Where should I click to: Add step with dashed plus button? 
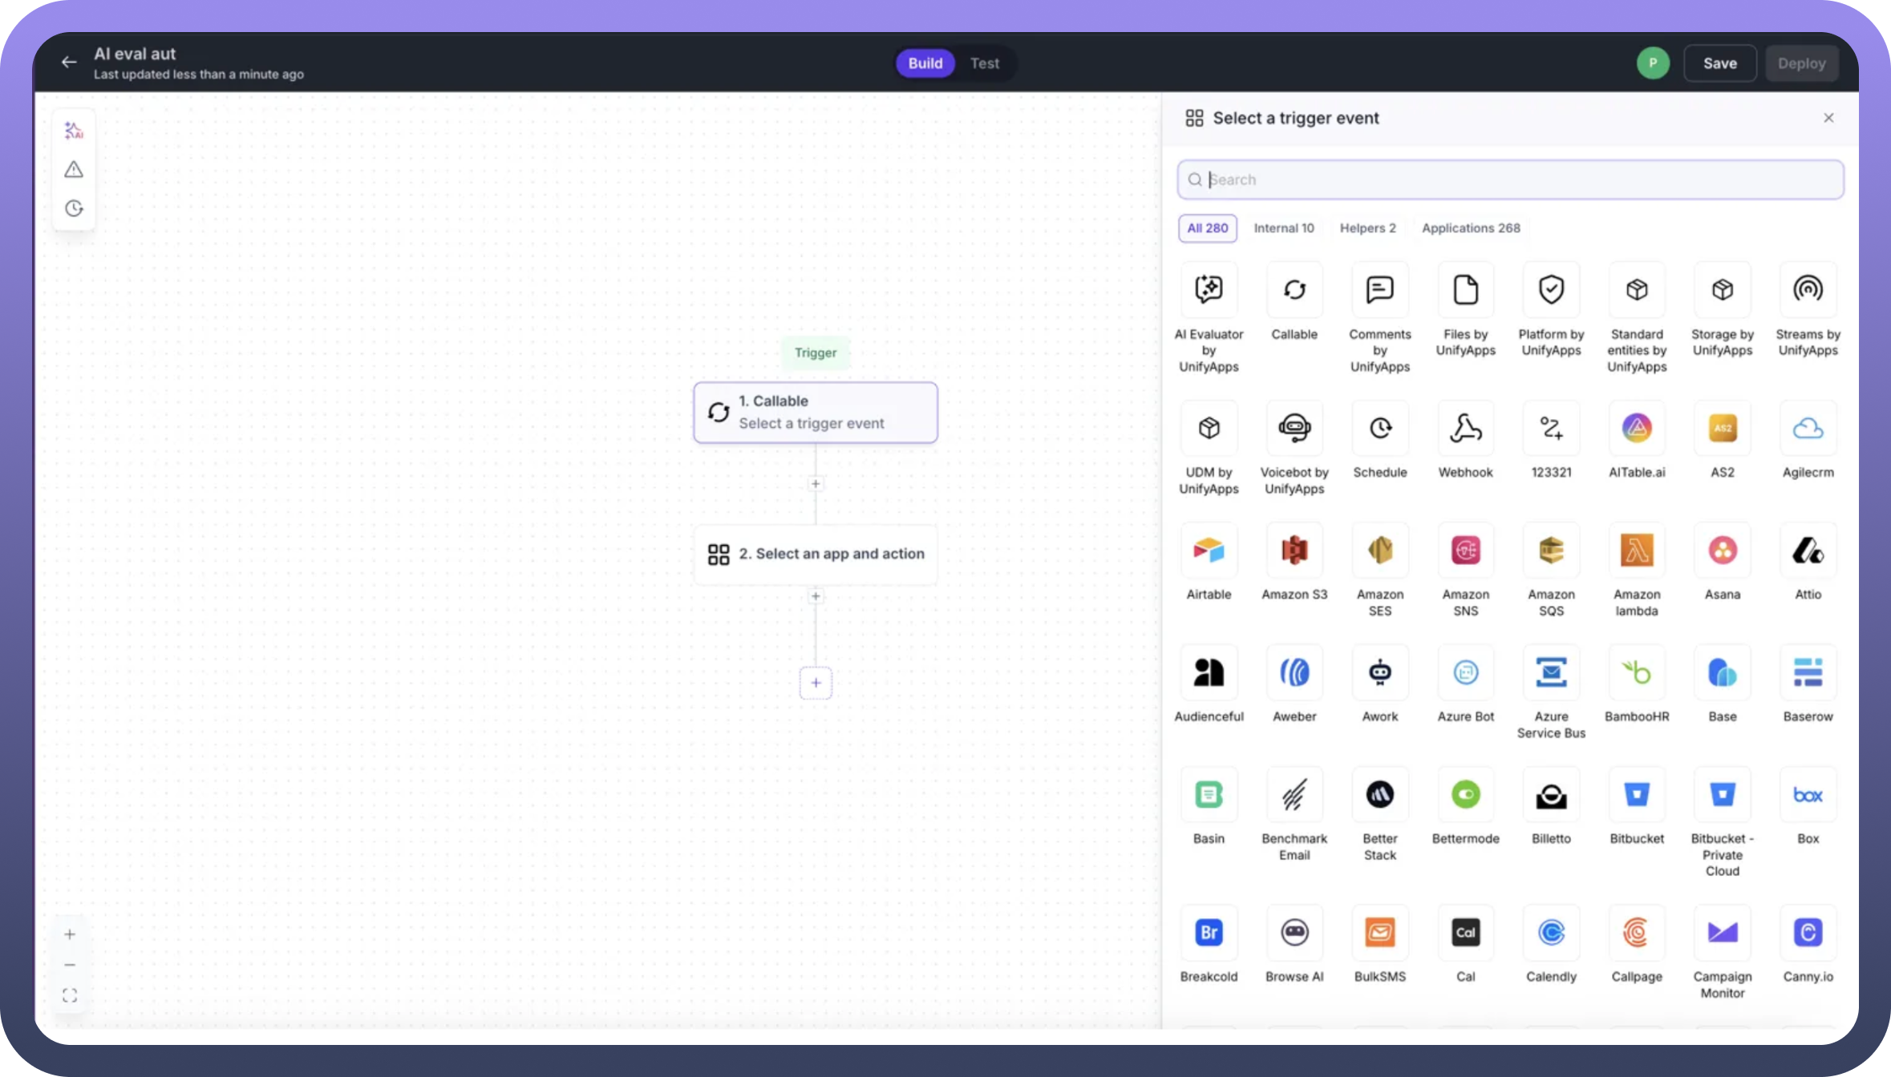(816, 683)
